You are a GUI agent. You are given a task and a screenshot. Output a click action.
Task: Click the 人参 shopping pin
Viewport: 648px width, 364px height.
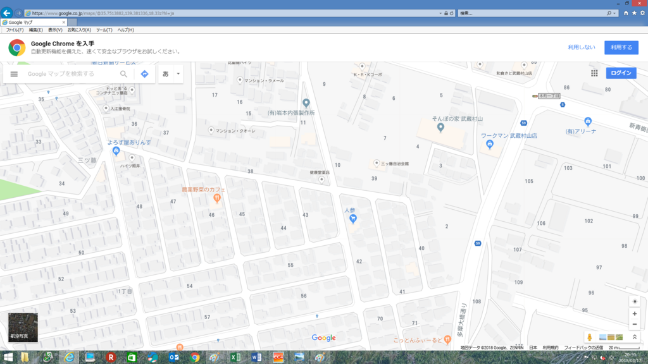353,219
